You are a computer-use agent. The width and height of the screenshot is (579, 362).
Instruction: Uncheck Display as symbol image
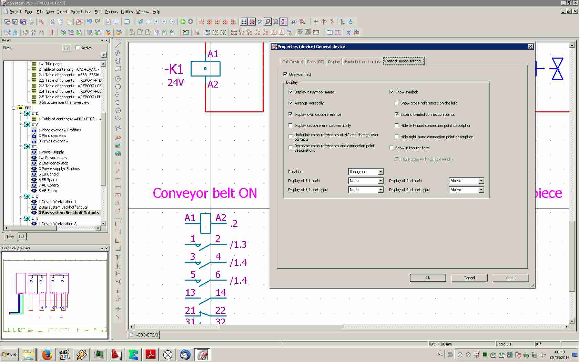tap(291, 92)
